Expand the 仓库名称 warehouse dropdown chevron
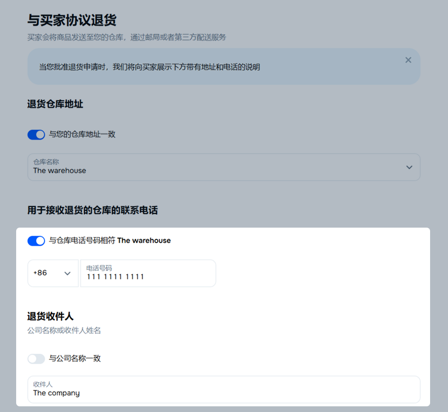Screen dimensions: 448x412 [x=409, y=167]
